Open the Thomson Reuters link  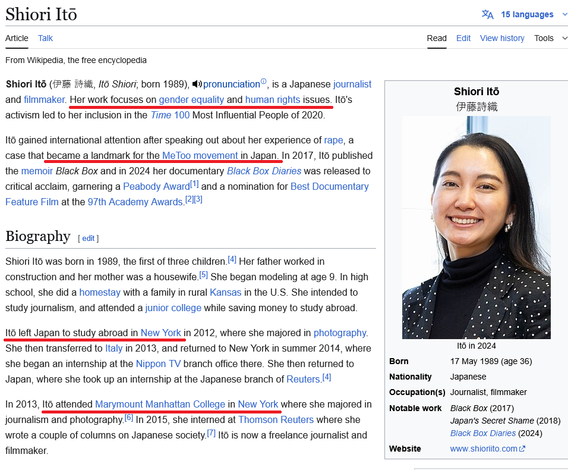pos(276,420)
